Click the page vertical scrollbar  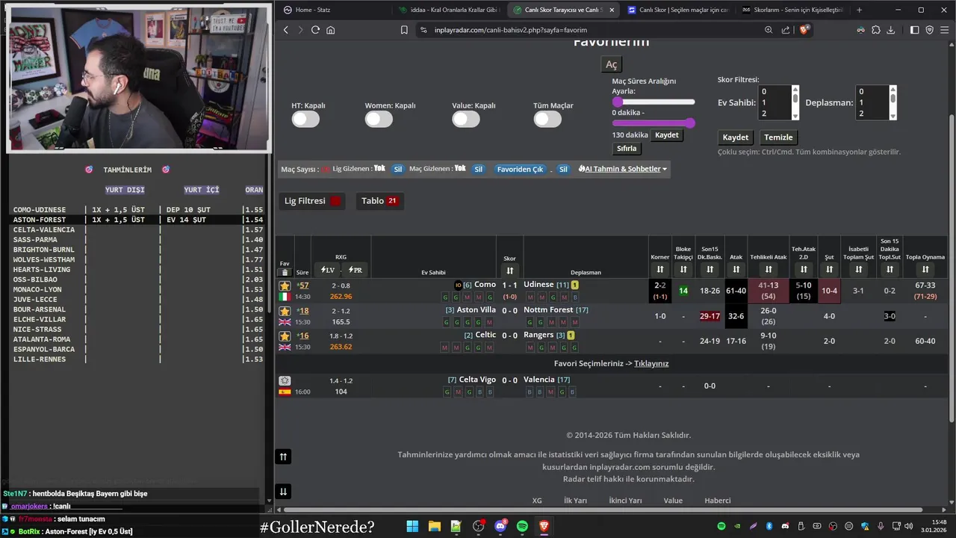[951, 269]
